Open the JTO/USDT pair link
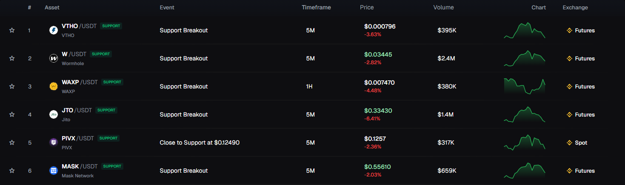 77,110
